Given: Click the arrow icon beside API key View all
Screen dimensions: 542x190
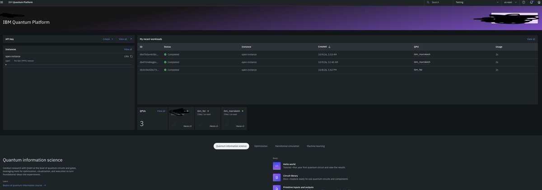Looking at the screenshot, I should (x=131, y=39).
